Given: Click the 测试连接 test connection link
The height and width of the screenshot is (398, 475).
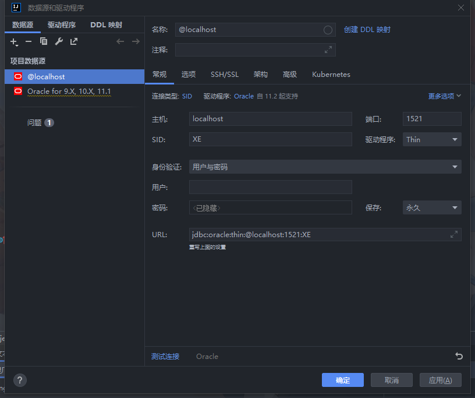Looking at the screenshot, I should tap(165, 357).
